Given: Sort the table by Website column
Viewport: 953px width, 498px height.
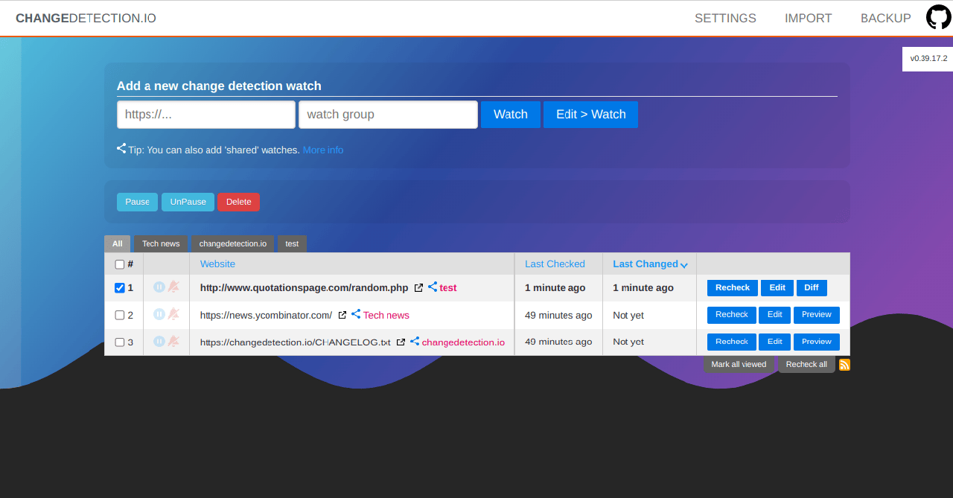Looking at the screenshot, I should (217, 264).
